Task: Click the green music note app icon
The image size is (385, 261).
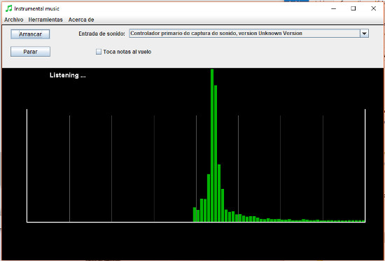Action: [x=8, y=8]
